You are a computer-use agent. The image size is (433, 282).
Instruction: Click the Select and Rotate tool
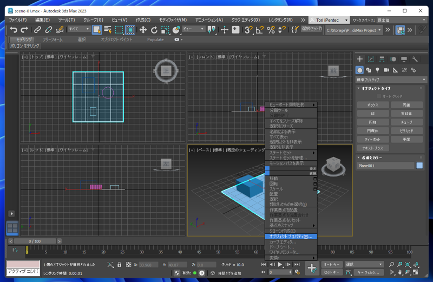tap(154, 30)
